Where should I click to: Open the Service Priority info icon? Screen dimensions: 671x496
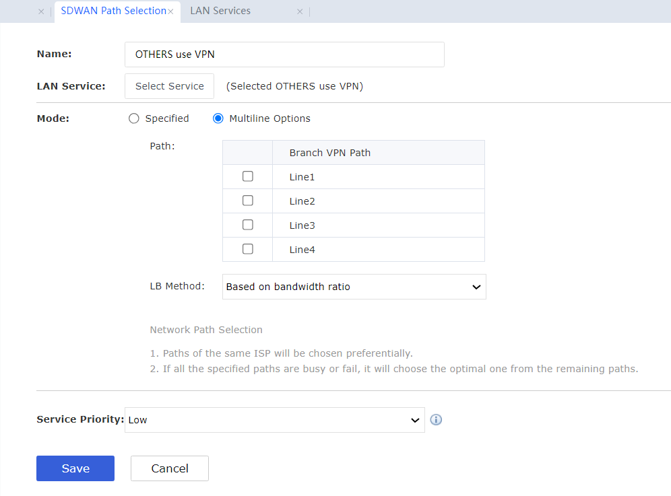(x=436, y=420)
